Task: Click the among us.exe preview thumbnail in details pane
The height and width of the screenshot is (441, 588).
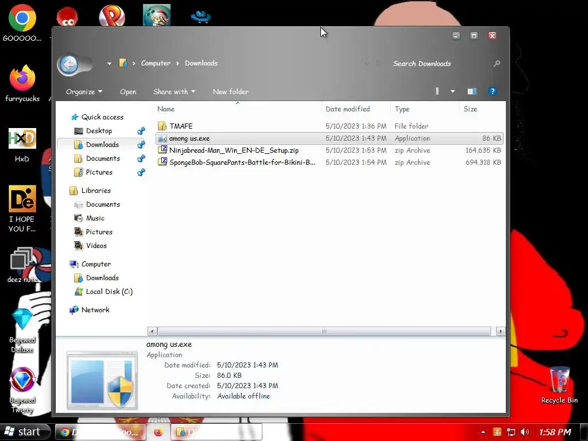Action: click(102, 380)
